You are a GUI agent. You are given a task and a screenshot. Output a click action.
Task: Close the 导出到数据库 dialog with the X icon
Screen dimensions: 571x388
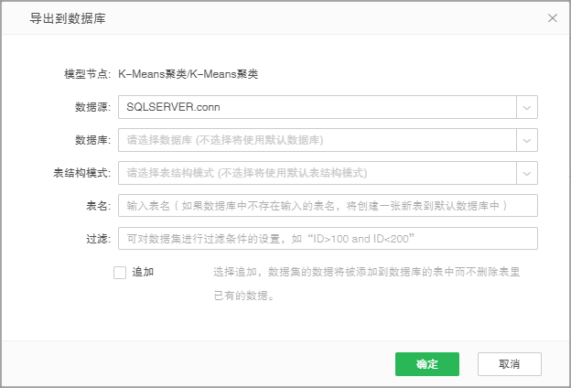coord(552,17)
